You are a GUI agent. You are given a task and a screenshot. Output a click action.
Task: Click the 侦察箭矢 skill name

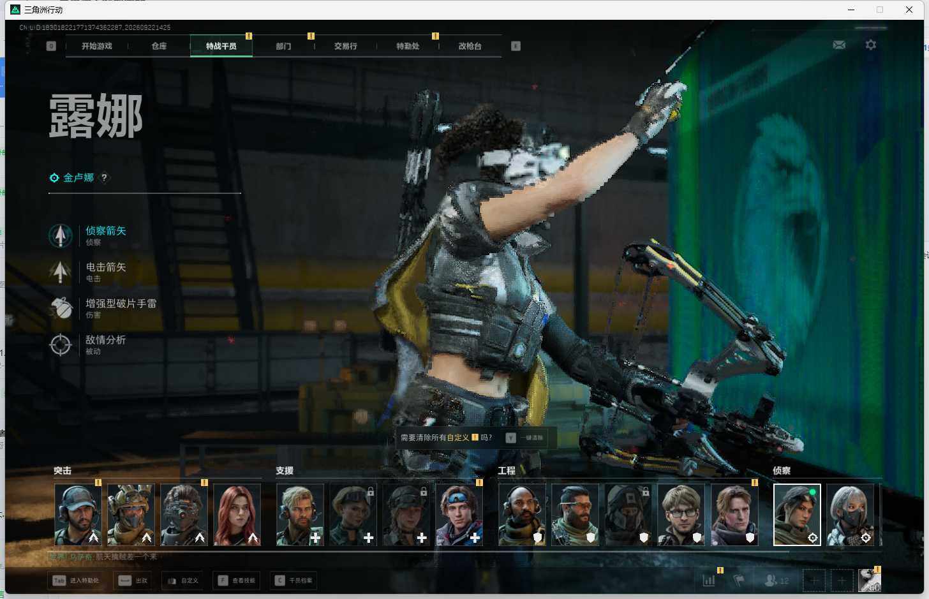pos(106,231)
